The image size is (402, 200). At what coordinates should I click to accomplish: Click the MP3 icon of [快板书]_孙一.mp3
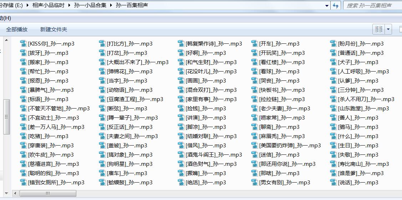(255, 90)
